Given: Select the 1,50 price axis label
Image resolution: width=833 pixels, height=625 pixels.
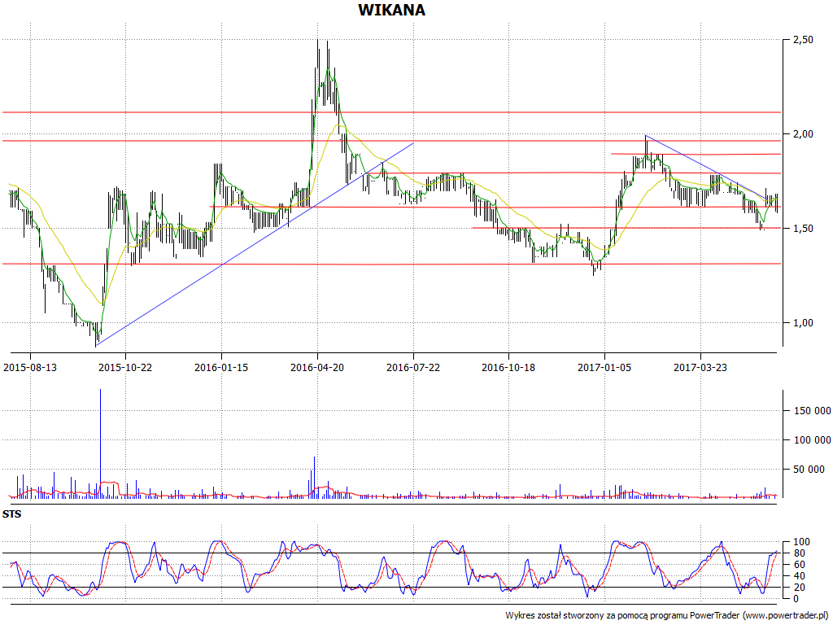Looking at the screenshot, I should click(803, 229).
